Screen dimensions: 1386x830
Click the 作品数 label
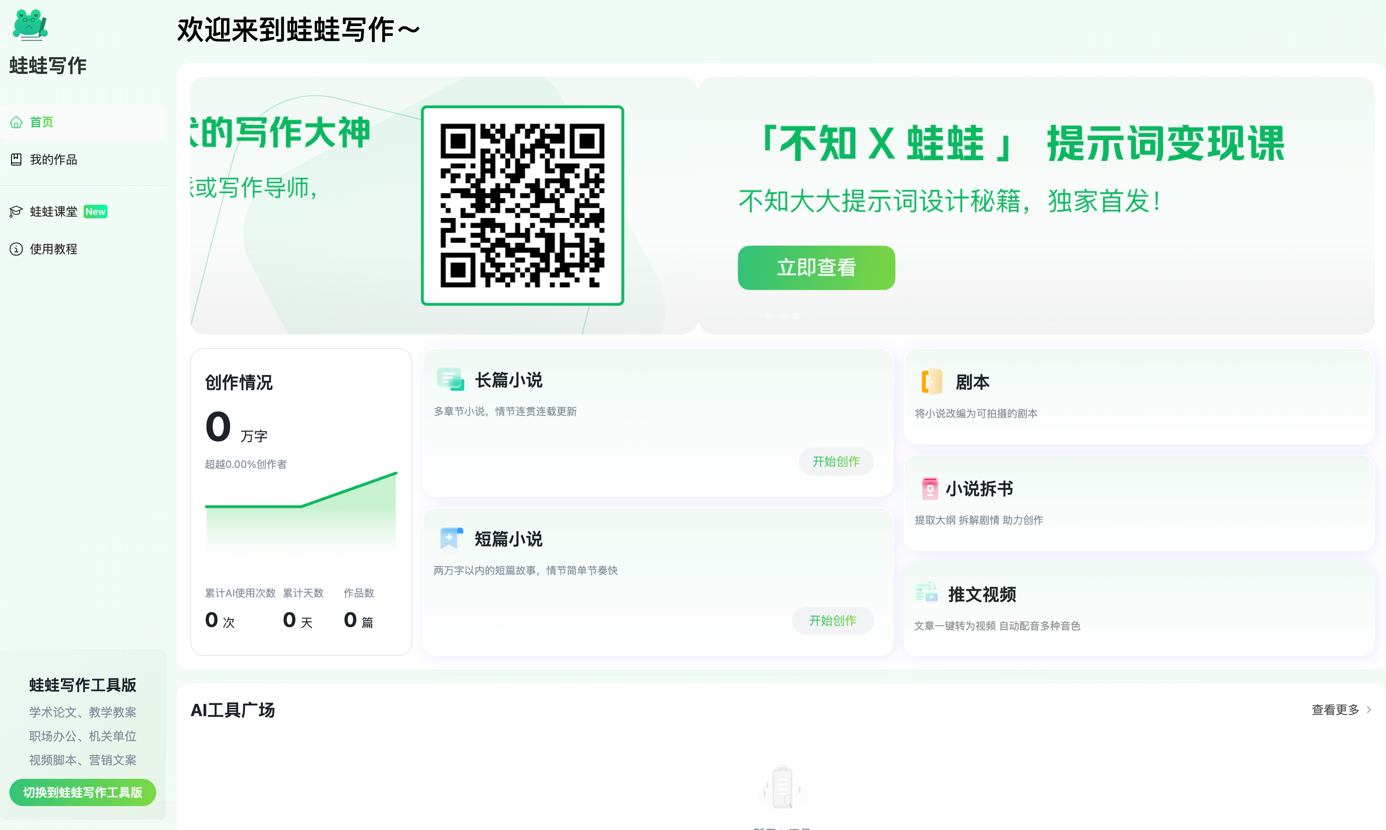(359, 593)
